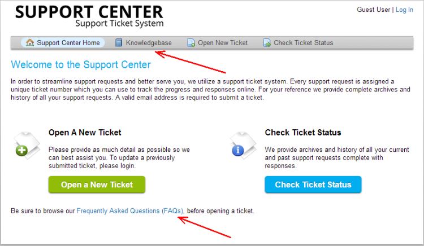The height and width of the screenshot is (246, 424).
Task: Click the Log In link
Action: tap(404, 10)
